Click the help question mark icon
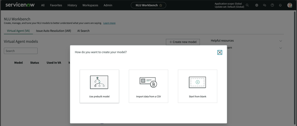Screen dimensions: 297x126 tap(272, 5)
